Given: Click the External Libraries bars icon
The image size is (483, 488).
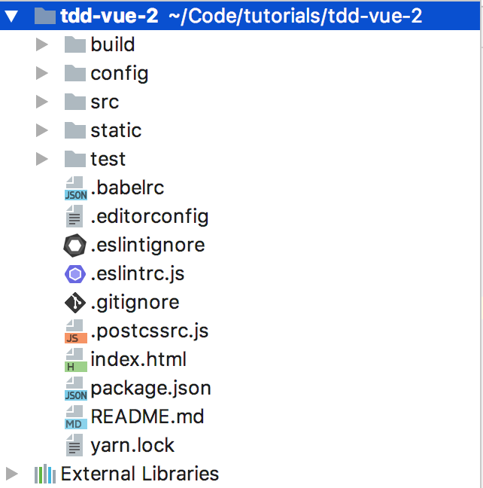Looking at the screenshot, I should 45,474.
